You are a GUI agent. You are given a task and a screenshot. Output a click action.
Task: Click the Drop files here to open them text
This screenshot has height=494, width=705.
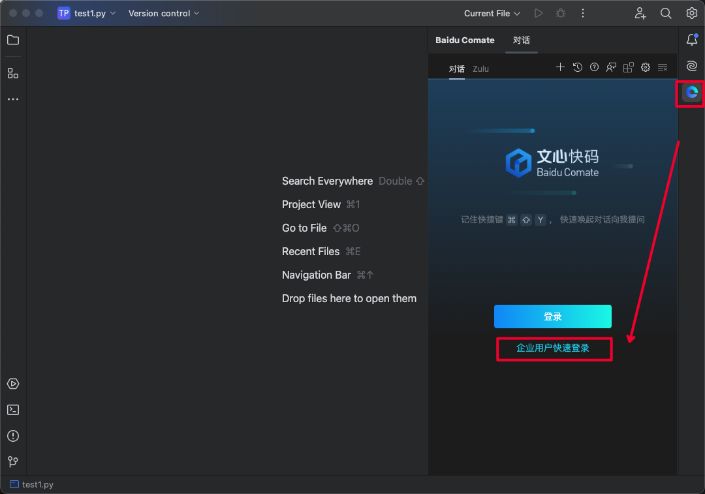pyautogui.click(x=349, y=298)
